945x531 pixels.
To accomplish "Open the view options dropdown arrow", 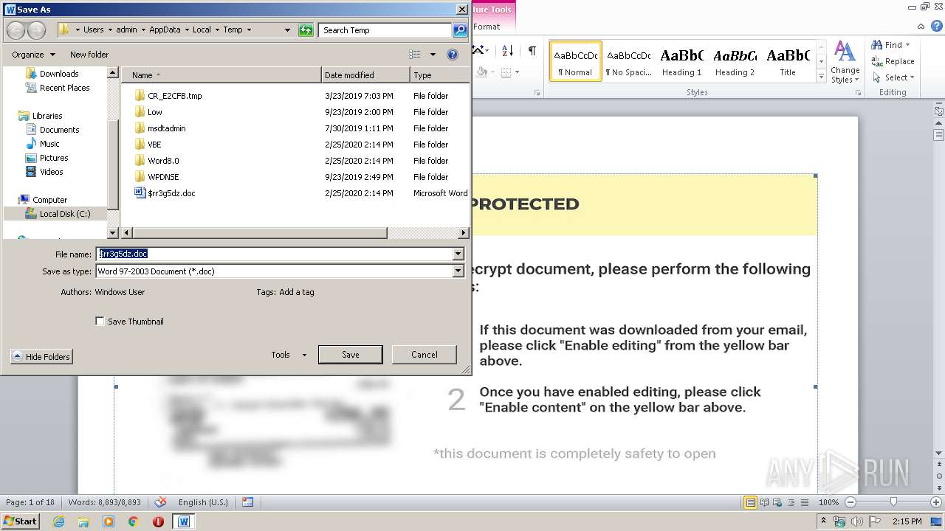I will [433, 55].
